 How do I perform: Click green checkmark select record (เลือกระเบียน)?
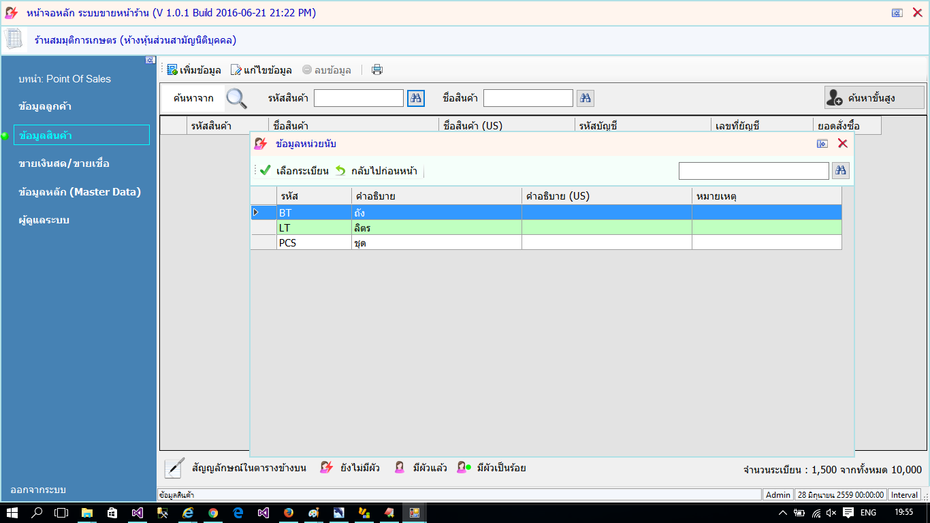click(x=266, y=171)
